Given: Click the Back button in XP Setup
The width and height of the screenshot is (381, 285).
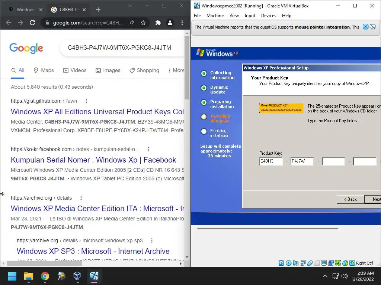Looking at the screenshot, I should tap(350, 199).
